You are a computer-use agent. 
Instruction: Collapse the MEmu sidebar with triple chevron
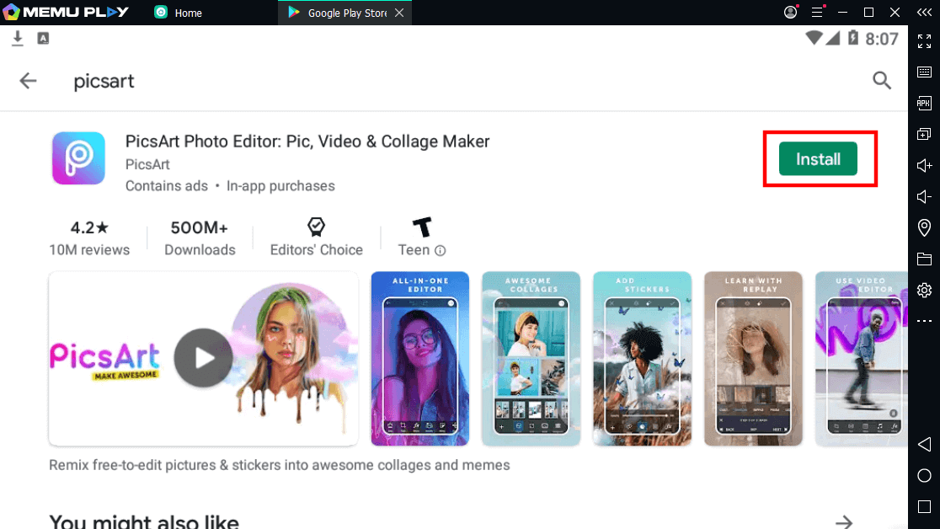[924, 12]
